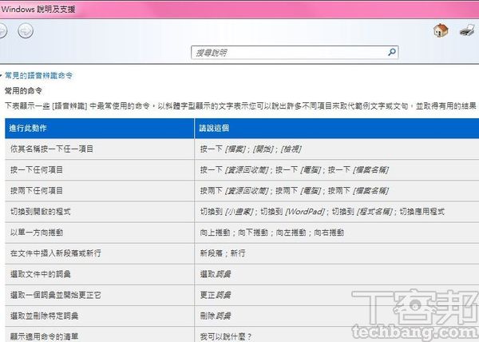The image size is (479, 342).
Task: Click the Forward navigation arrow button
Action: tap(26, 31)
